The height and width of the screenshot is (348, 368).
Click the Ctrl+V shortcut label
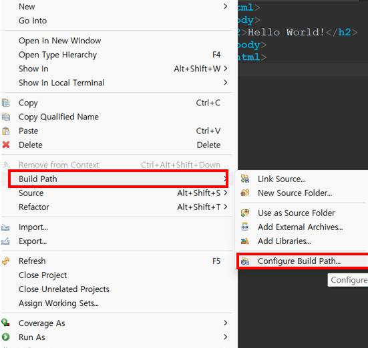[x=208, y=131]
